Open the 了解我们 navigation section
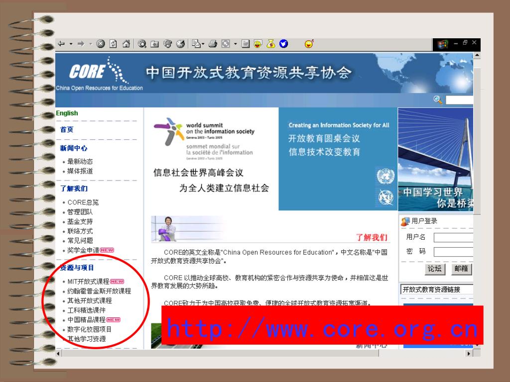 tap(74, 189)
